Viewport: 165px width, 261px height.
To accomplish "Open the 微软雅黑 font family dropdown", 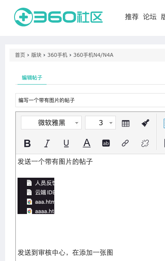I will 51,123.
